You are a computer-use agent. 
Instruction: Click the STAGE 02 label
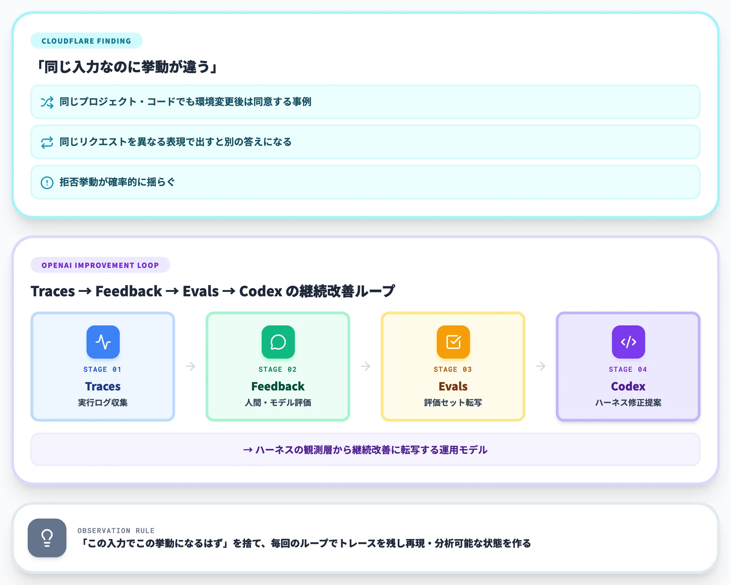tap(278, 369)
